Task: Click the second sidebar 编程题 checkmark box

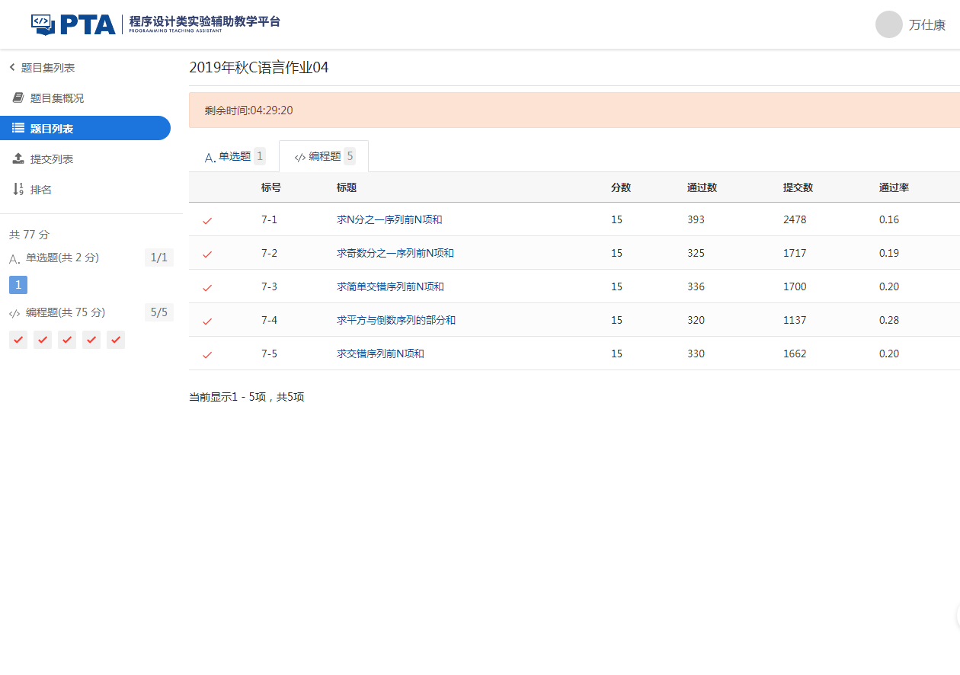Action: coord(43,340)
